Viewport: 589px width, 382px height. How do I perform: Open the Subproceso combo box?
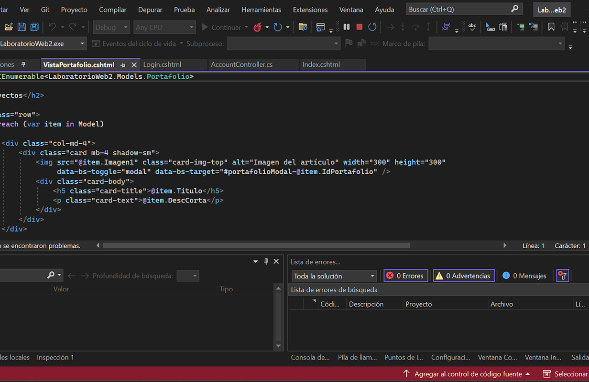click(284, 43)
